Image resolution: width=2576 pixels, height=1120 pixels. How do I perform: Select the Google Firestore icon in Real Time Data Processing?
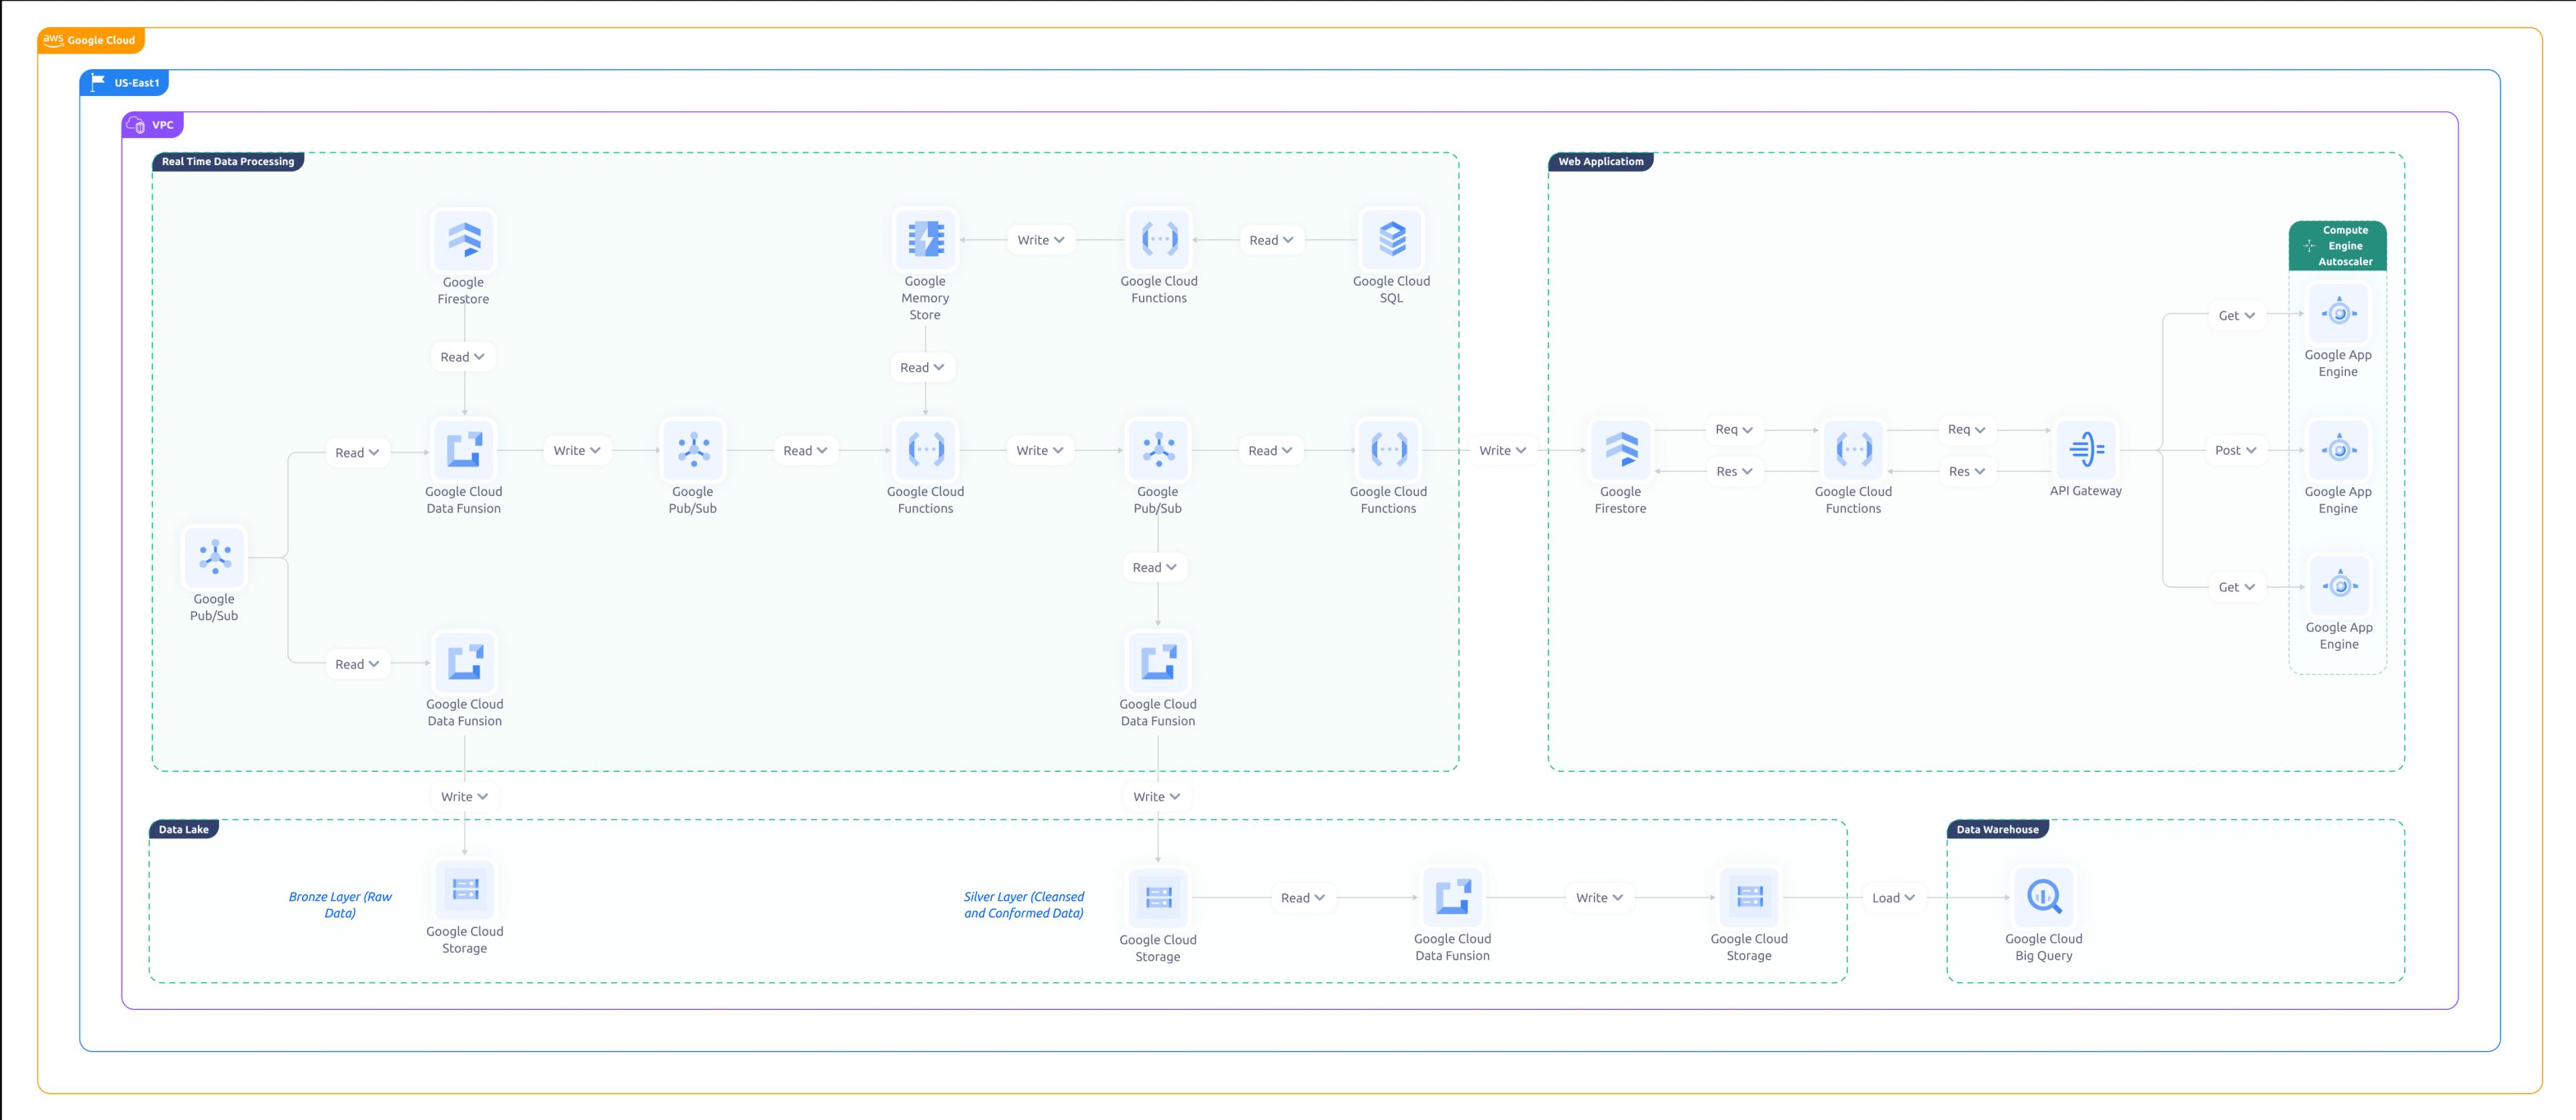(463, 240)
